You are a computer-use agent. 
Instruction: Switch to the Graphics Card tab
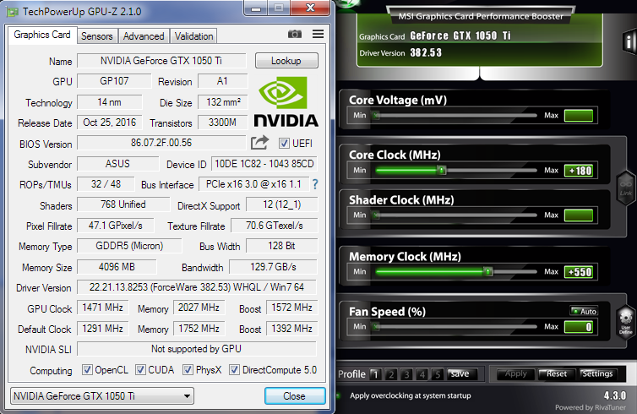[42, 35]
